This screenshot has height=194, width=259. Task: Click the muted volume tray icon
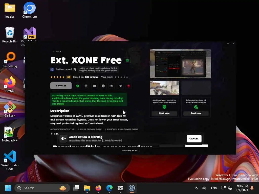click(230, 188)
